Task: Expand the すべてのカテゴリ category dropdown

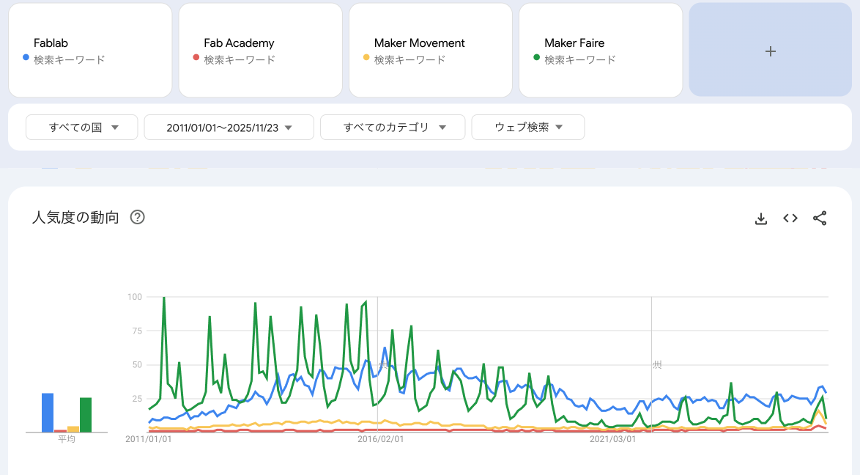Action: pyautogui.click(x=393, y=127)
